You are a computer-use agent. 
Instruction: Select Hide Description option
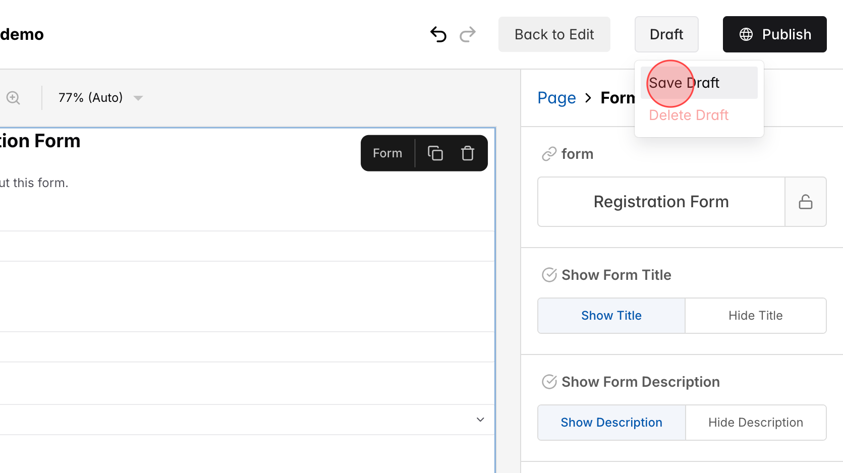point(755,422)
